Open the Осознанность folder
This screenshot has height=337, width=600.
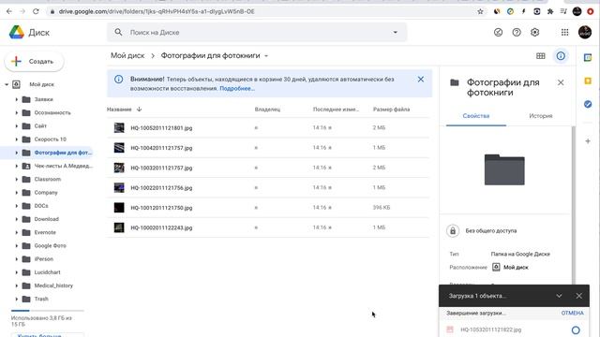point(52,112)
